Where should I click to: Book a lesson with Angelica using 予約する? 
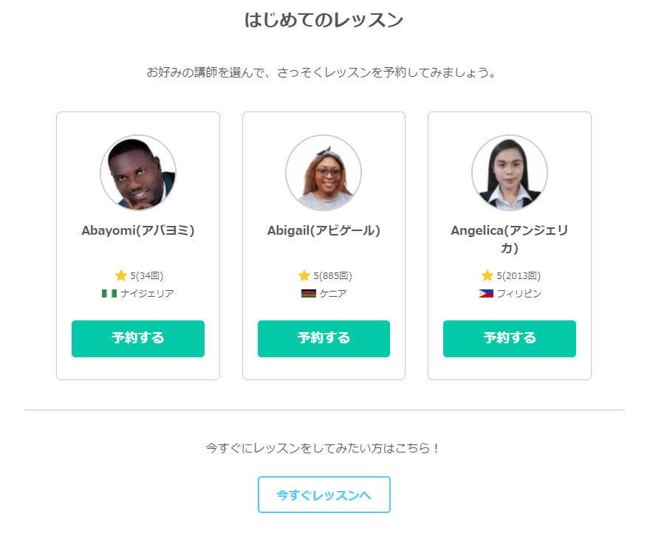pyautogui.click(x=510, y=339)
